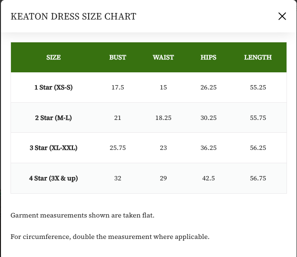Select the 4 Star (3X & up) row label

click(x=53, y=178)
